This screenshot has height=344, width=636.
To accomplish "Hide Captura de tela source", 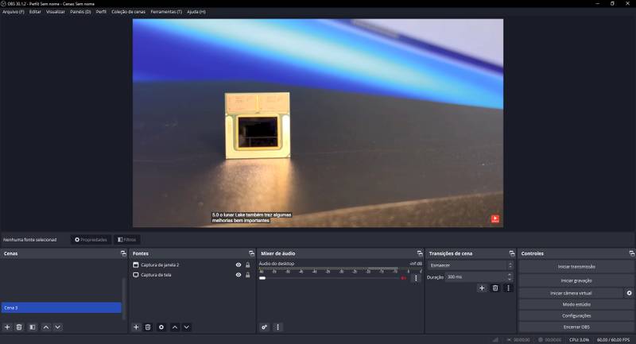I will pyautogui.click(x=238, y=275).
